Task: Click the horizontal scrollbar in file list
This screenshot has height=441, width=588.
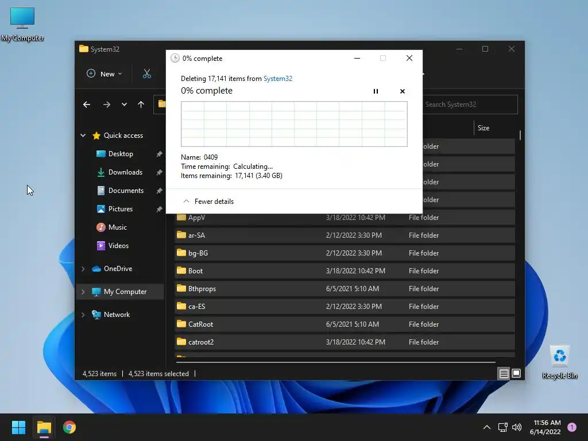Action: pyautogui.click(x=335, y=362)
